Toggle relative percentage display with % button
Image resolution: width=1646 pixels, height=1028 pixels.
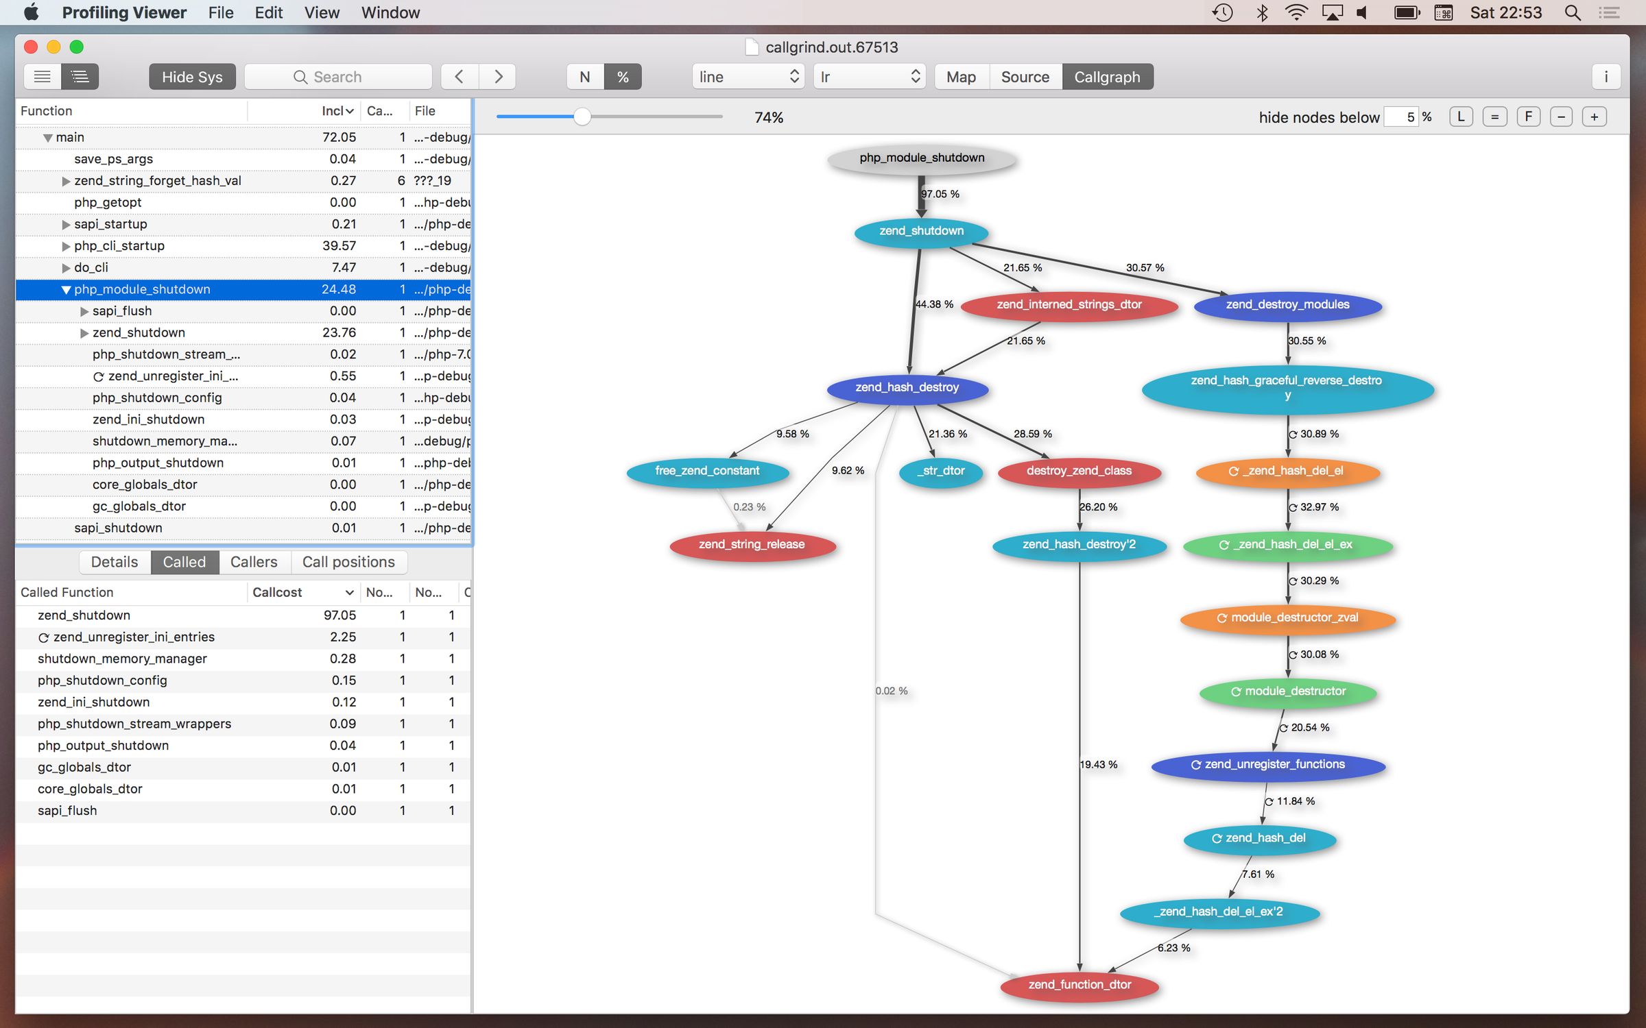[623, 77]
